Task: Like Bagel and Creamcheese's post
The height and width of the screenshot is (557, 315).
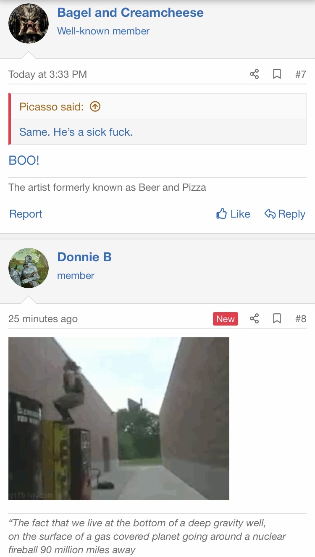Action: (x=233, y=214)
